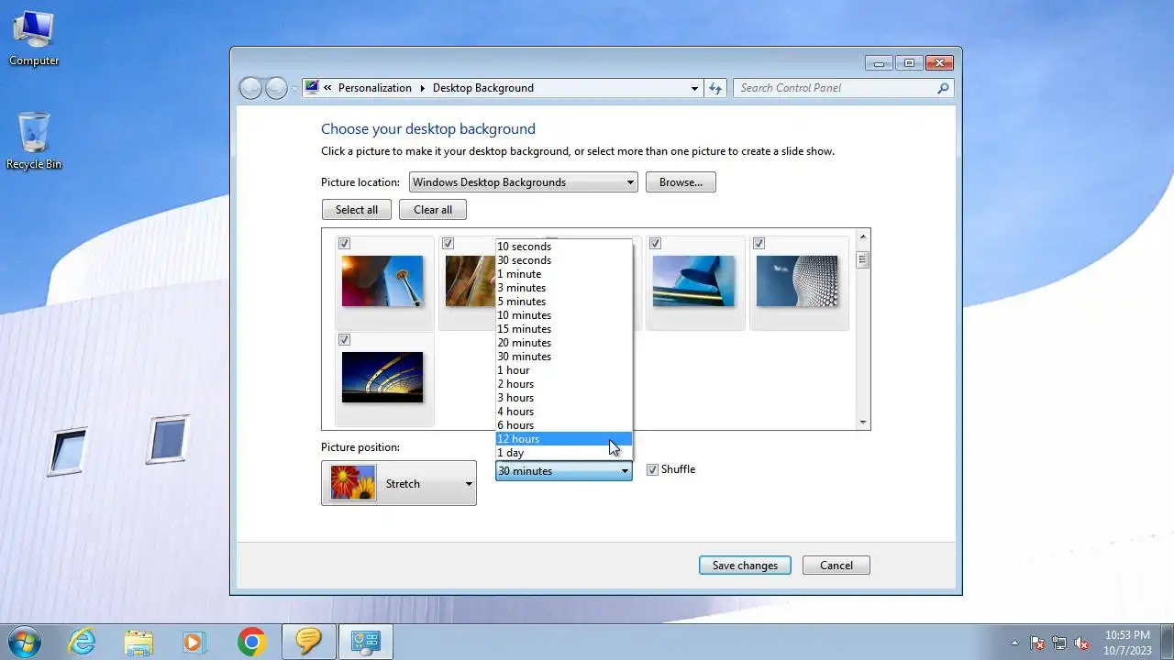Switch to the Control Panel taskbar button
This screenshot has width=1174, height=660.
pyautogui.click(x=366, y=642)
